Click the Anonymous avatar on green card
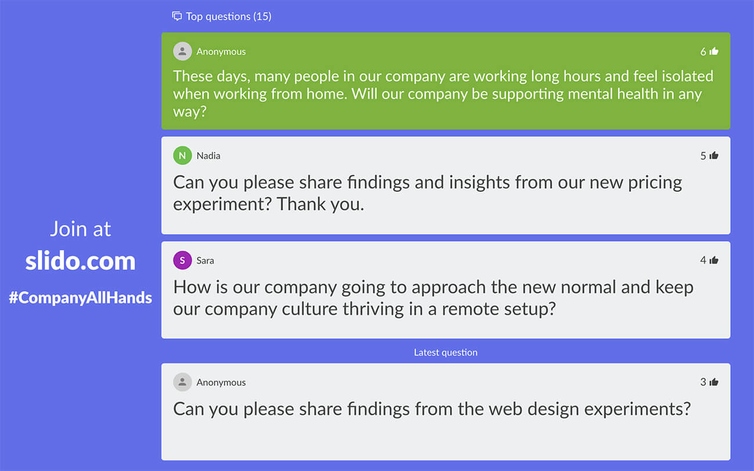Screen dimensions: 754x471 point(182,52)
